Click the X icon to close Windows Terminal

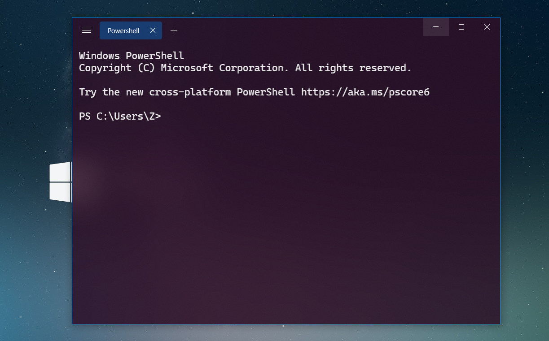pos(487,27)
